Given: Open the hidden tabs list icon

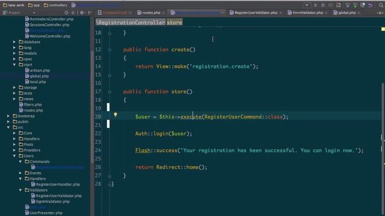Looking at the screenshot, I should [x=380, y=13].
